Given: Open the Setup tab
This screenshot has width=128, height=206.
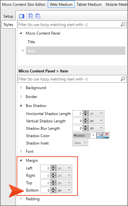Looking at the screenshot, I should 8,16.
